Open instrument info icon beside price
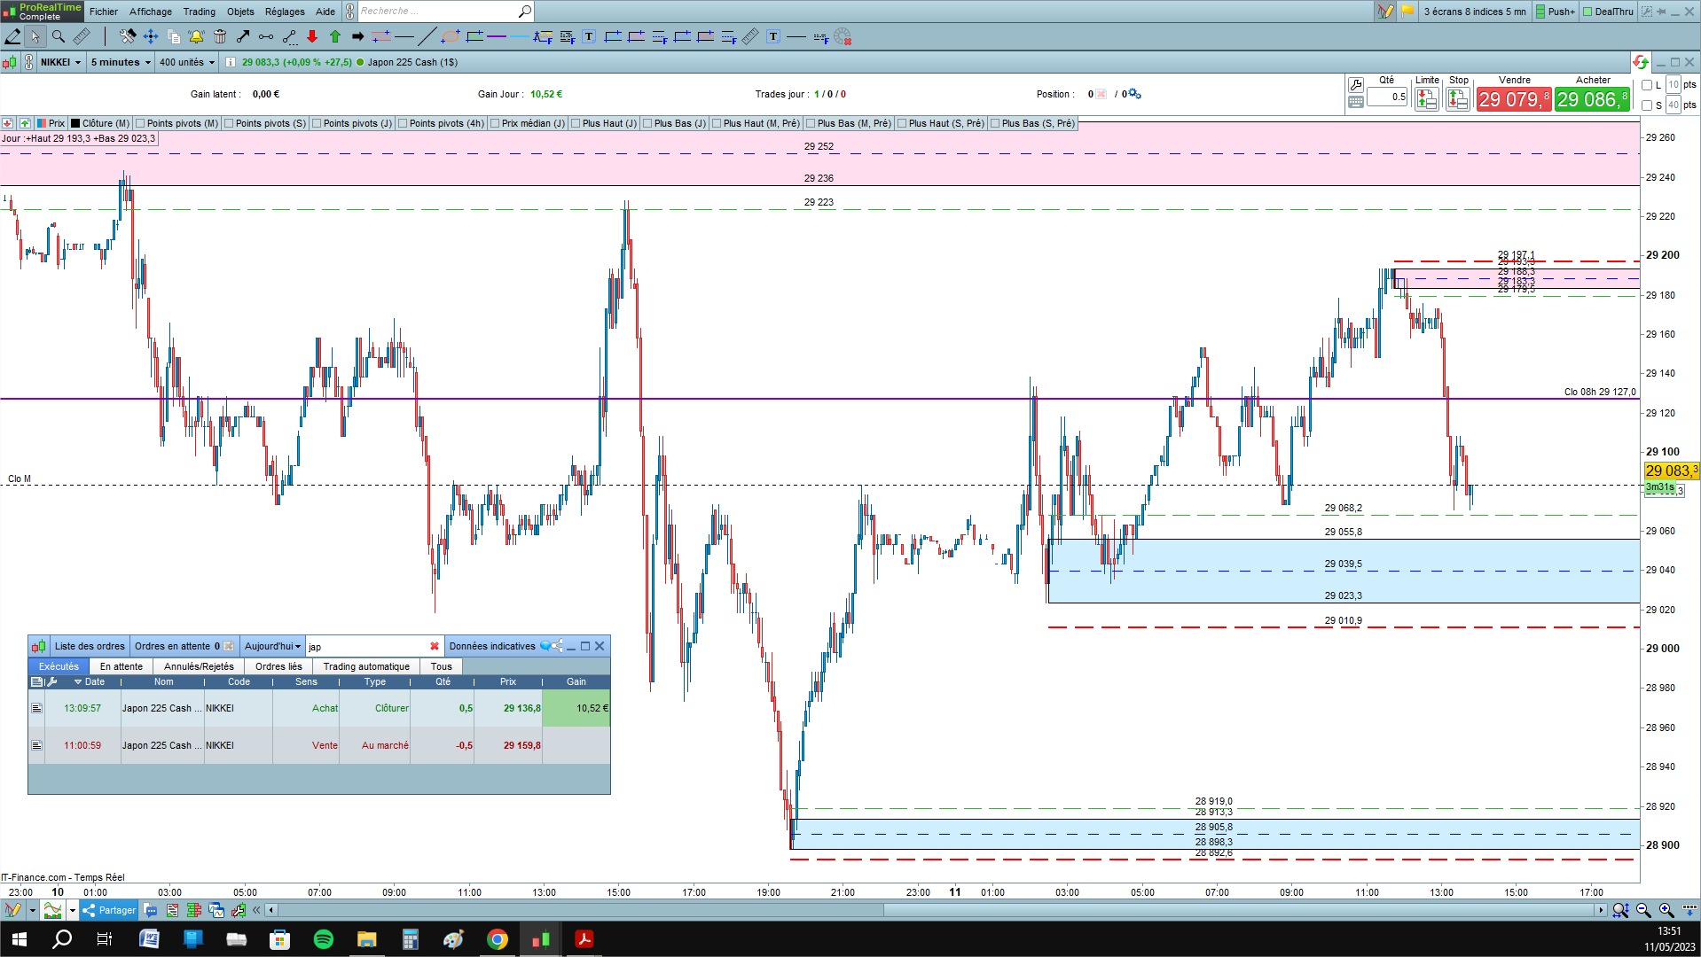The image size is (1701, 957). coord(231,62)
